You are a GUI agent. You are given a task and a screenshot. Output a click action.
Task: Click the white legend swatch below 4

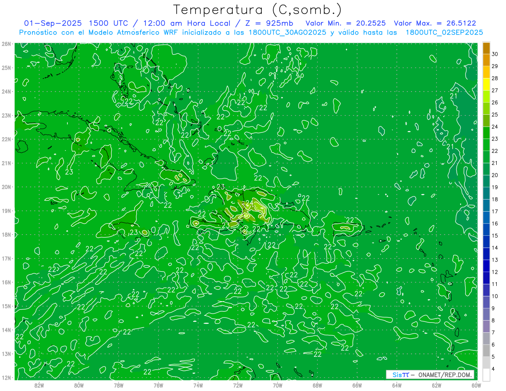486,374
